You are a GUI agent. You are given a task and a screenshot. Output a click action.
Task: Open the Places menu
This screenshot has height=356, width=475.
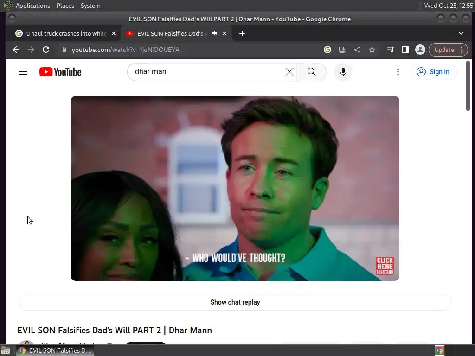click(65, 6)
